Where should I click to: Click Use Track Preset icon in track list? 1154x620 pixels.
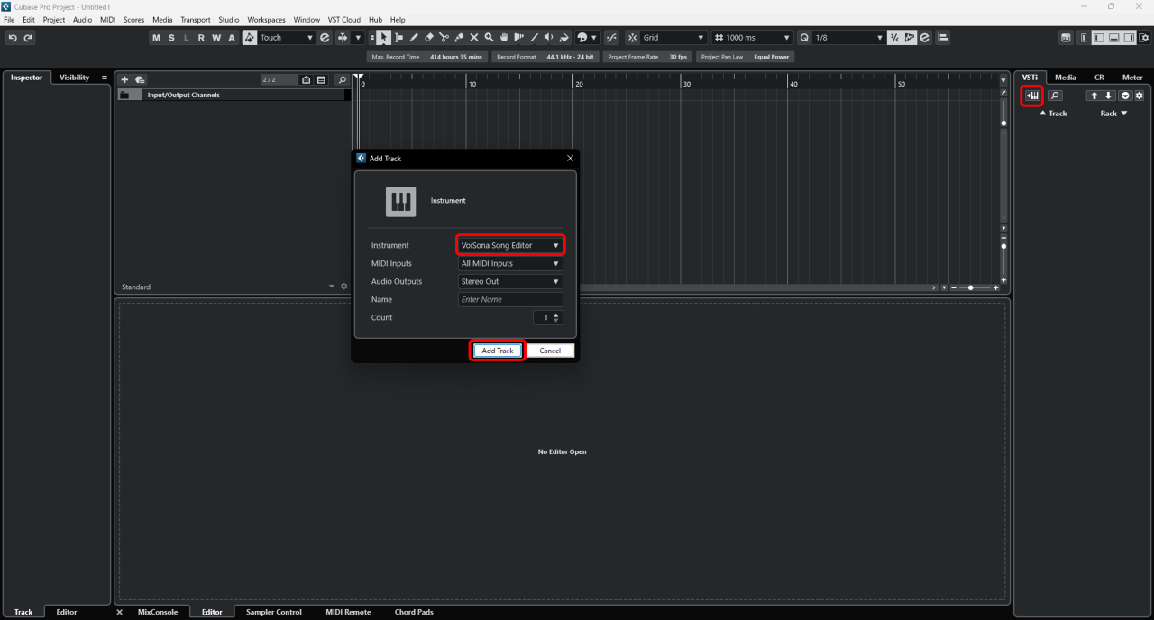pyautogui.click(x=140, y=80)
